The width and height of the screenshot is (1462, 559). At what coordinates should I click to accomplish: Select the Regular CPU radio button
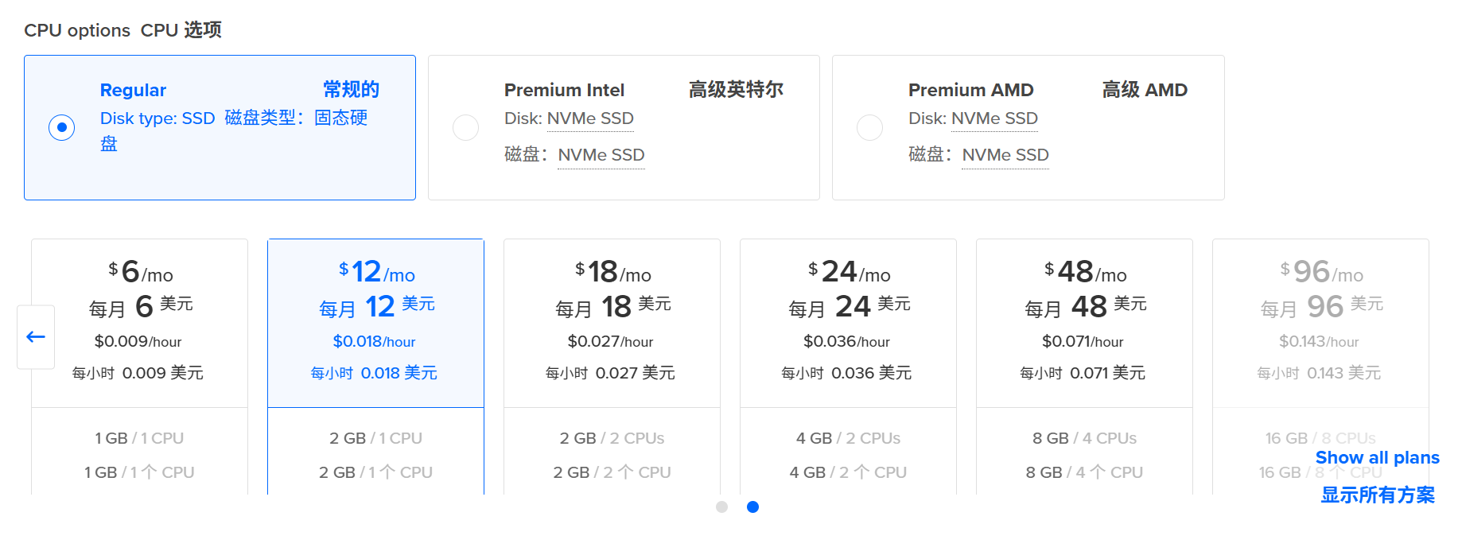(62, 127)
